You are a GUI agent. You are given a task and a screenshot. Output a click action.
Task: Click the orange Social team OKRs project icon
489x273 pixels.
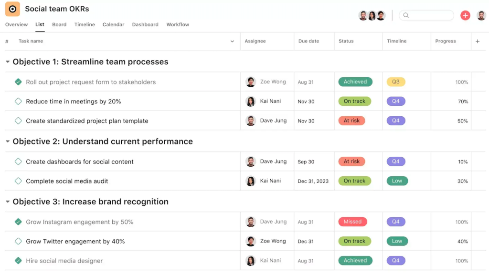click(x=12, y=9)
